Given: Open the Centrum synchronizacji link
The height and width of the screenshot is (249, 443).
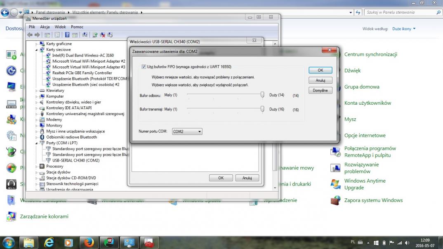Looking at the screenshot, I should coord(371,54).
